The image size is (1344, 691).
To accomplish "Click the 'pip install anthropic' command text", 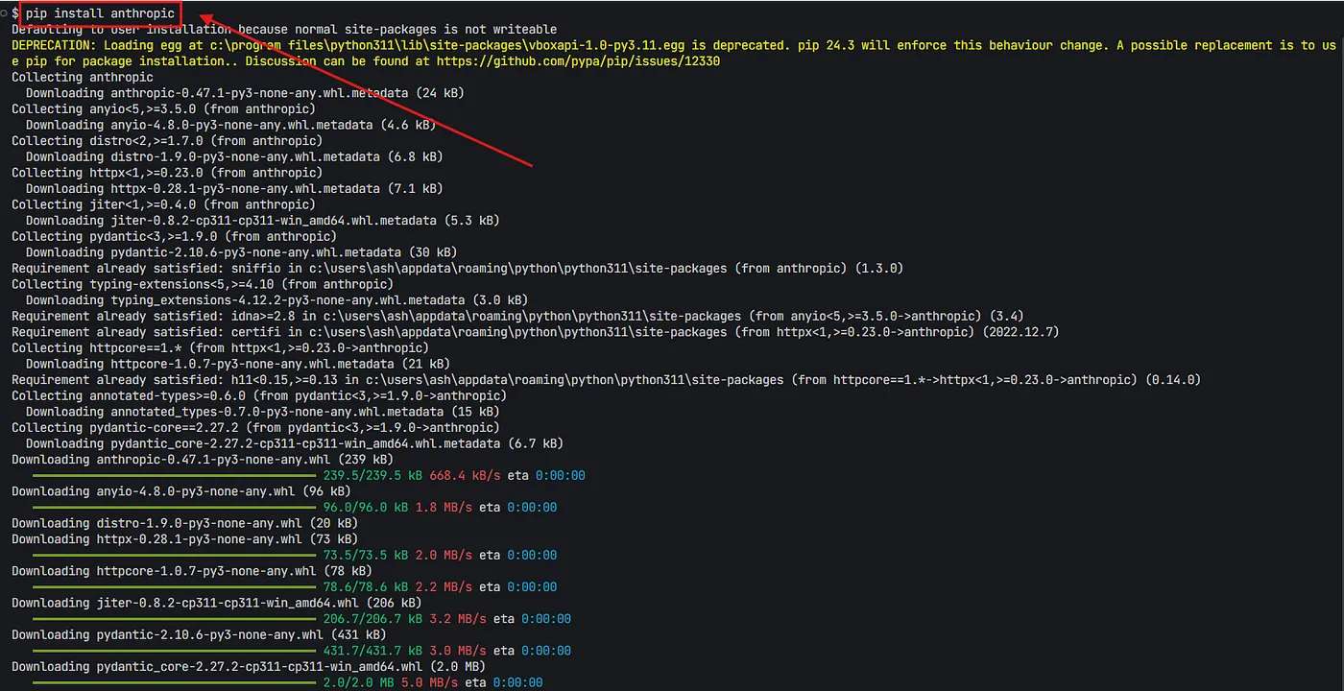I will 101,14.
